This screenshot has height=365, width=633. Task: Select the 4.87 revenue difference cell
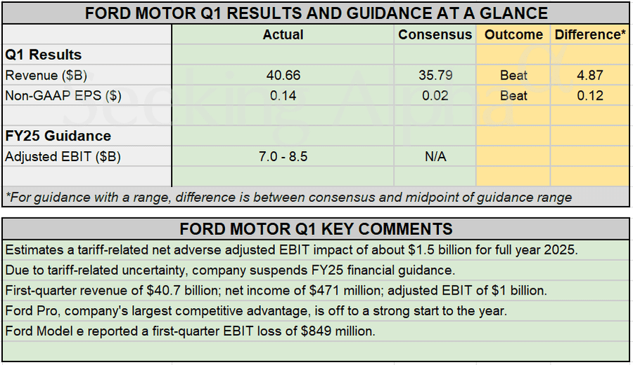click(x=589, y=75)
